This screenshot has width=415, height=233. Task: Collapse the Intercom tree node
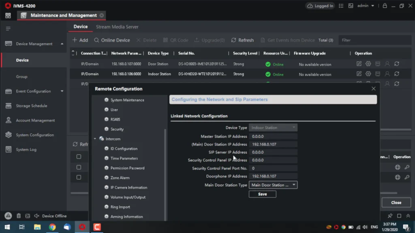pos(95,139)
